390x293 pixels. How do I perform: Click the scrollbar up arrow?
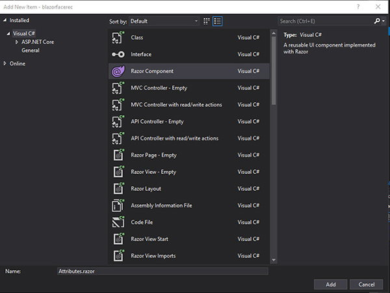click(274, 33)
